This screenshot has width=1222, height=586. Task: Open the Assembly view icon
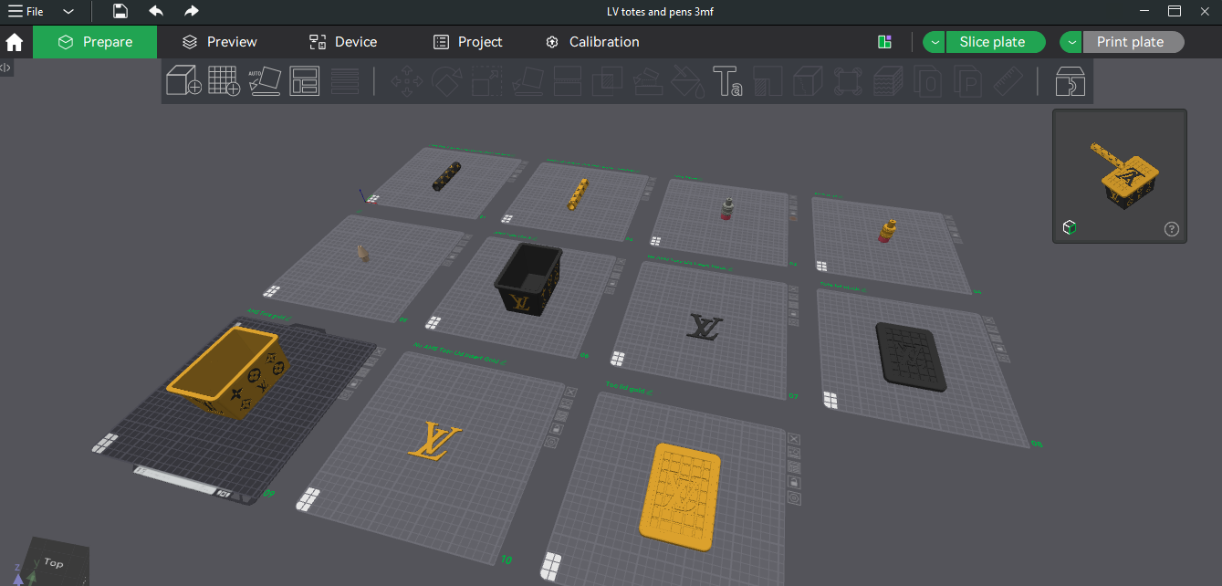pos(1070,81)
